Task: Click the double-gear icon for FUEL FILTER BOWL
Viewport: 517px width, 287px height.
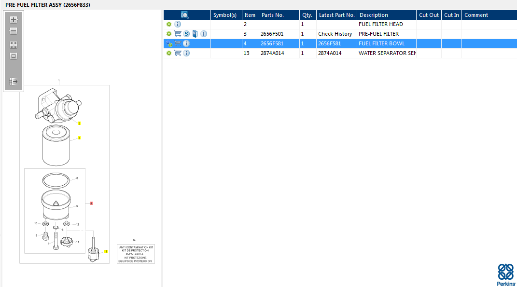Action: point(169,43)
